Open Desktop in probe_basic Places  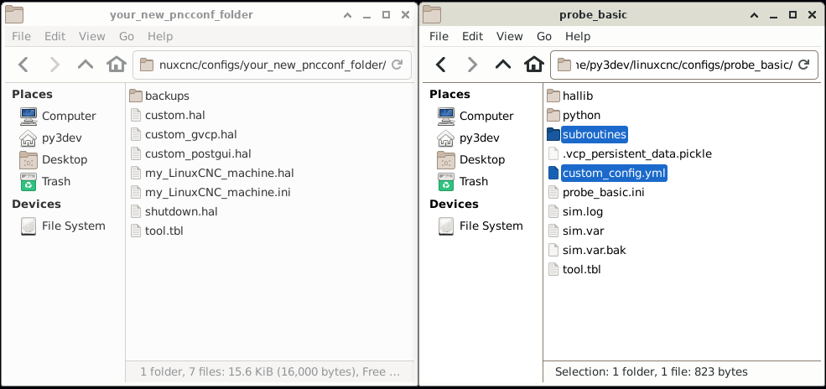pyautogui.click(x=471, y=159)
